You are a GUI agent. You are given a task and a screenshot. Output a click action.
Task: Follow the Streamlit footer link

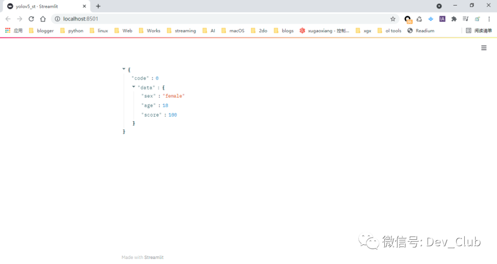pyautogui.click(x=154, y=258)
